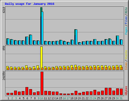Click day label 15

(60, 98)
